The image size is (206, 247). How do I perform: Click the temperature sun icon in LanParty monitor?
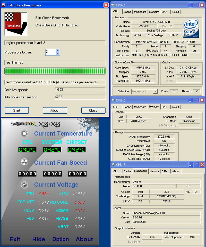click(24, 134)
